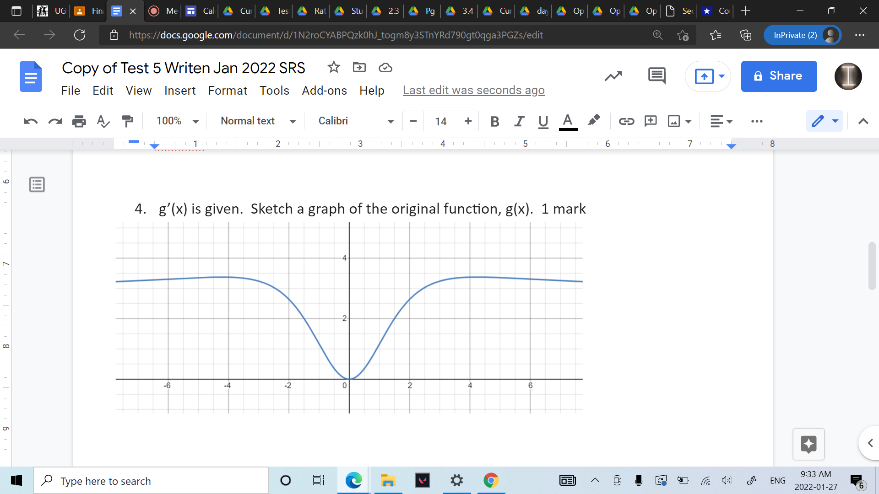Insert an image
The height and width of the screenshot is (494, 879).
(x=673, y=121)
